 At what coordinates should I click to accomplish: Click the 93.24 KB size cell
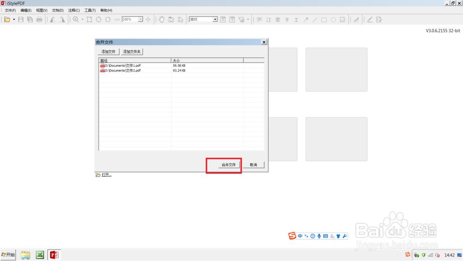pyautogui.click(x=179, y=70)
